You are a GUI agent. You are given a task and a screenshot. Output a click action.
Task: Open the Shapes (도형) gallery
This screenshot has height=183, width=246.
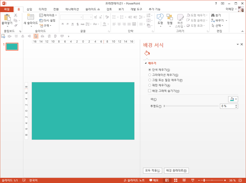160,20
